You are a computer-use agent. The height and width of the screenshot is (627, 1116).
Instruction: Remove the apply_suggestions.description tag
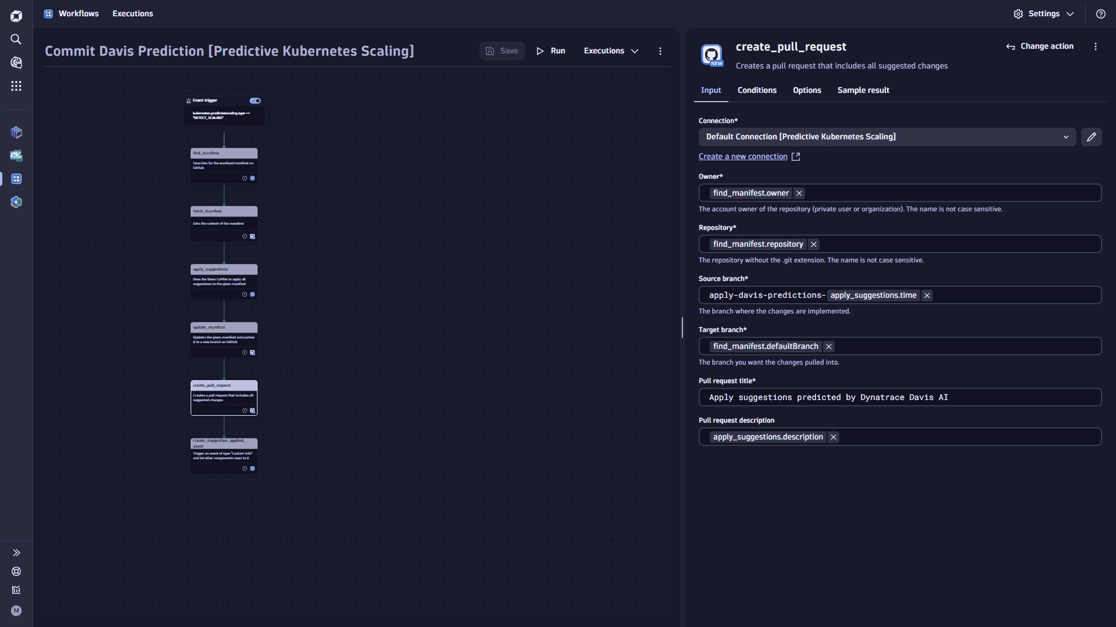[x=834, y=437]
